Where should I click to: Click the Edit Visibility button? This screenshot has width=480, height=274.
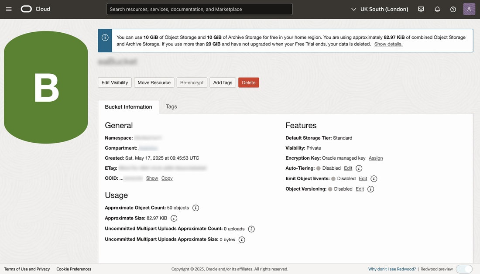click(115, 82)
